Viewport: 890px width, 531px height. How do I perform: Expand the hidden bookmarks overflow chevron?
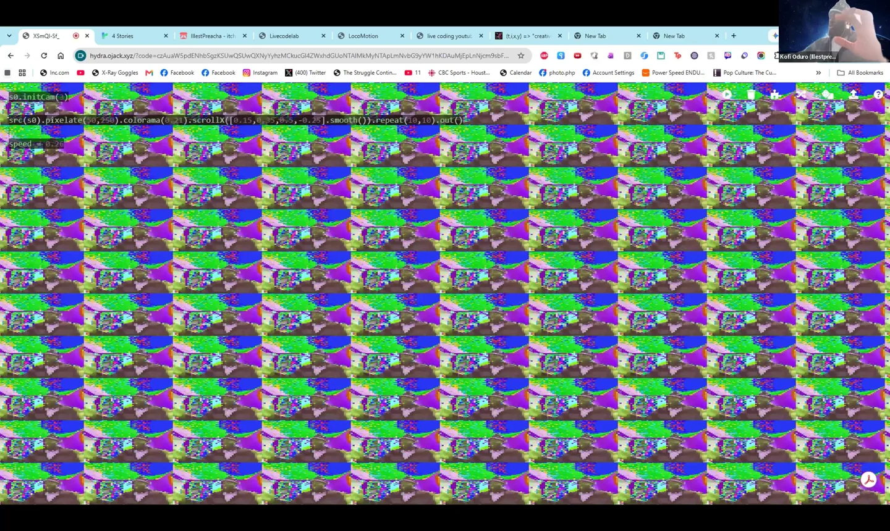[818, 73]
